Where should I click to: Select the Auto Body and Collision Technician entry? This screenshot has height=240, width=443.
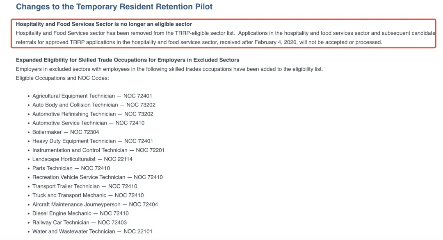pos(94,105)
